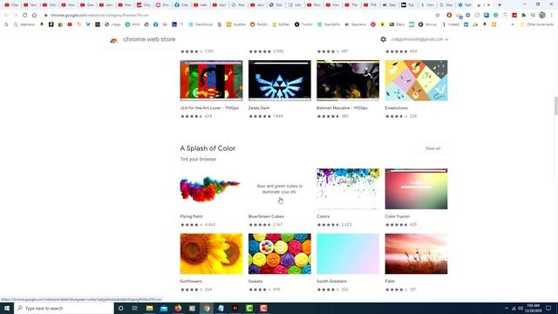This screenshot has height=314, width=558.
Task: Show hidden system tray icons
Action: pyautogui.click(x=507, y=308)
